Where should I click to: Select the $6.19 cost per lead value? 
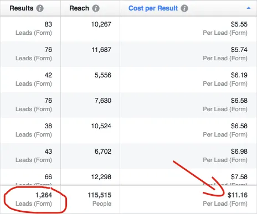pyautogui.click(x=239, y=75)
